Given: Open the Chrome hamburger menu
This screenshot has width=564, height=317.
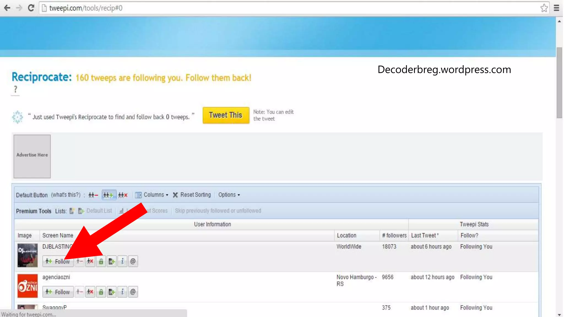Looking at the screenshot, I should tap(556, 8).
